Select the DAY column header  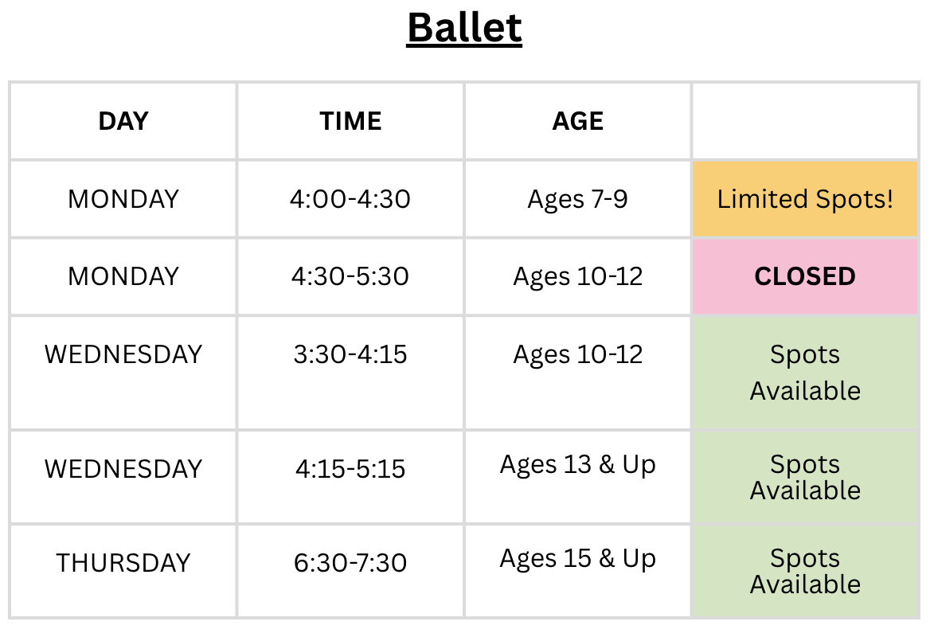coord(123,121)
